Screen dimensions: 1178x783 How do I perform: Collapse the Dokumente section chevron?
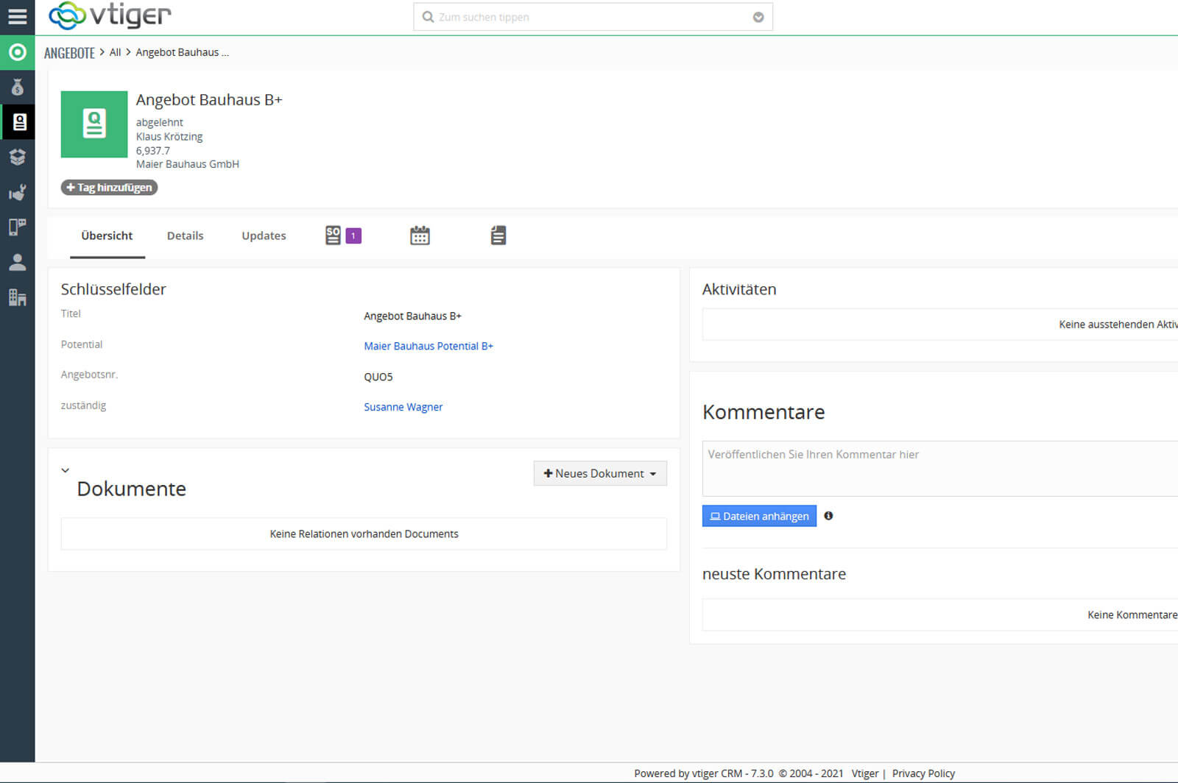click(x=66, y=470)
